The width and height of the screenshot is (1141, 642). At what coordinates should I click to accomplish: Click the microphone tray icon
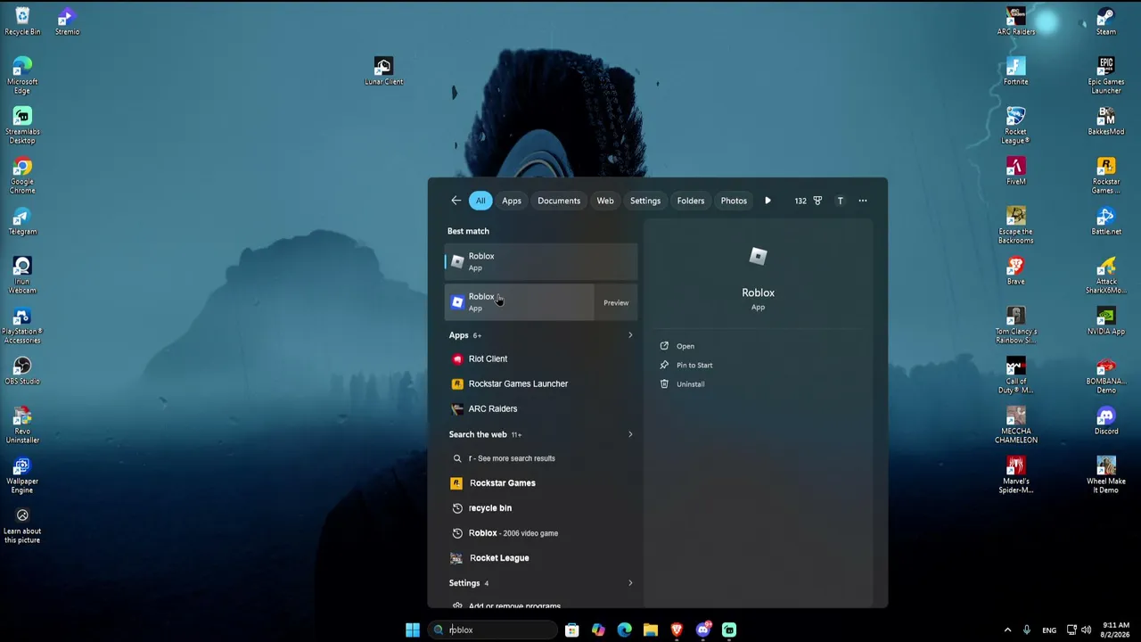[x=1027, y=630]
